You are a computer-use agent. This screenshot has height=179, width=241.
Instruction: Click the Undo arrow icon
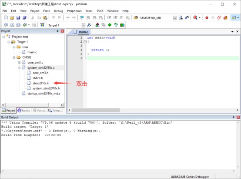coord(53,17)
